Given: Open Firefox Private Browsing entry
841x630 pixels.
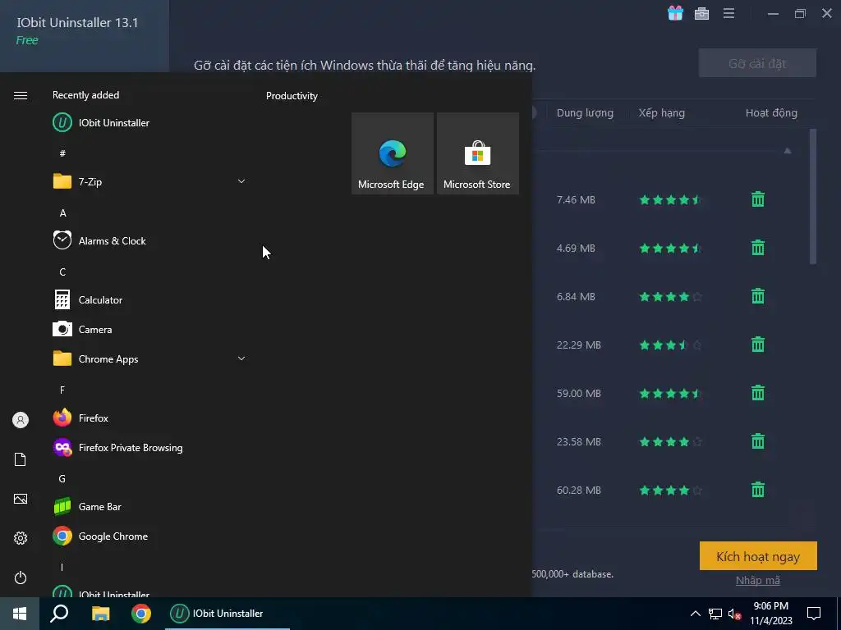Looking at the screenshot, I should (149, 447).
